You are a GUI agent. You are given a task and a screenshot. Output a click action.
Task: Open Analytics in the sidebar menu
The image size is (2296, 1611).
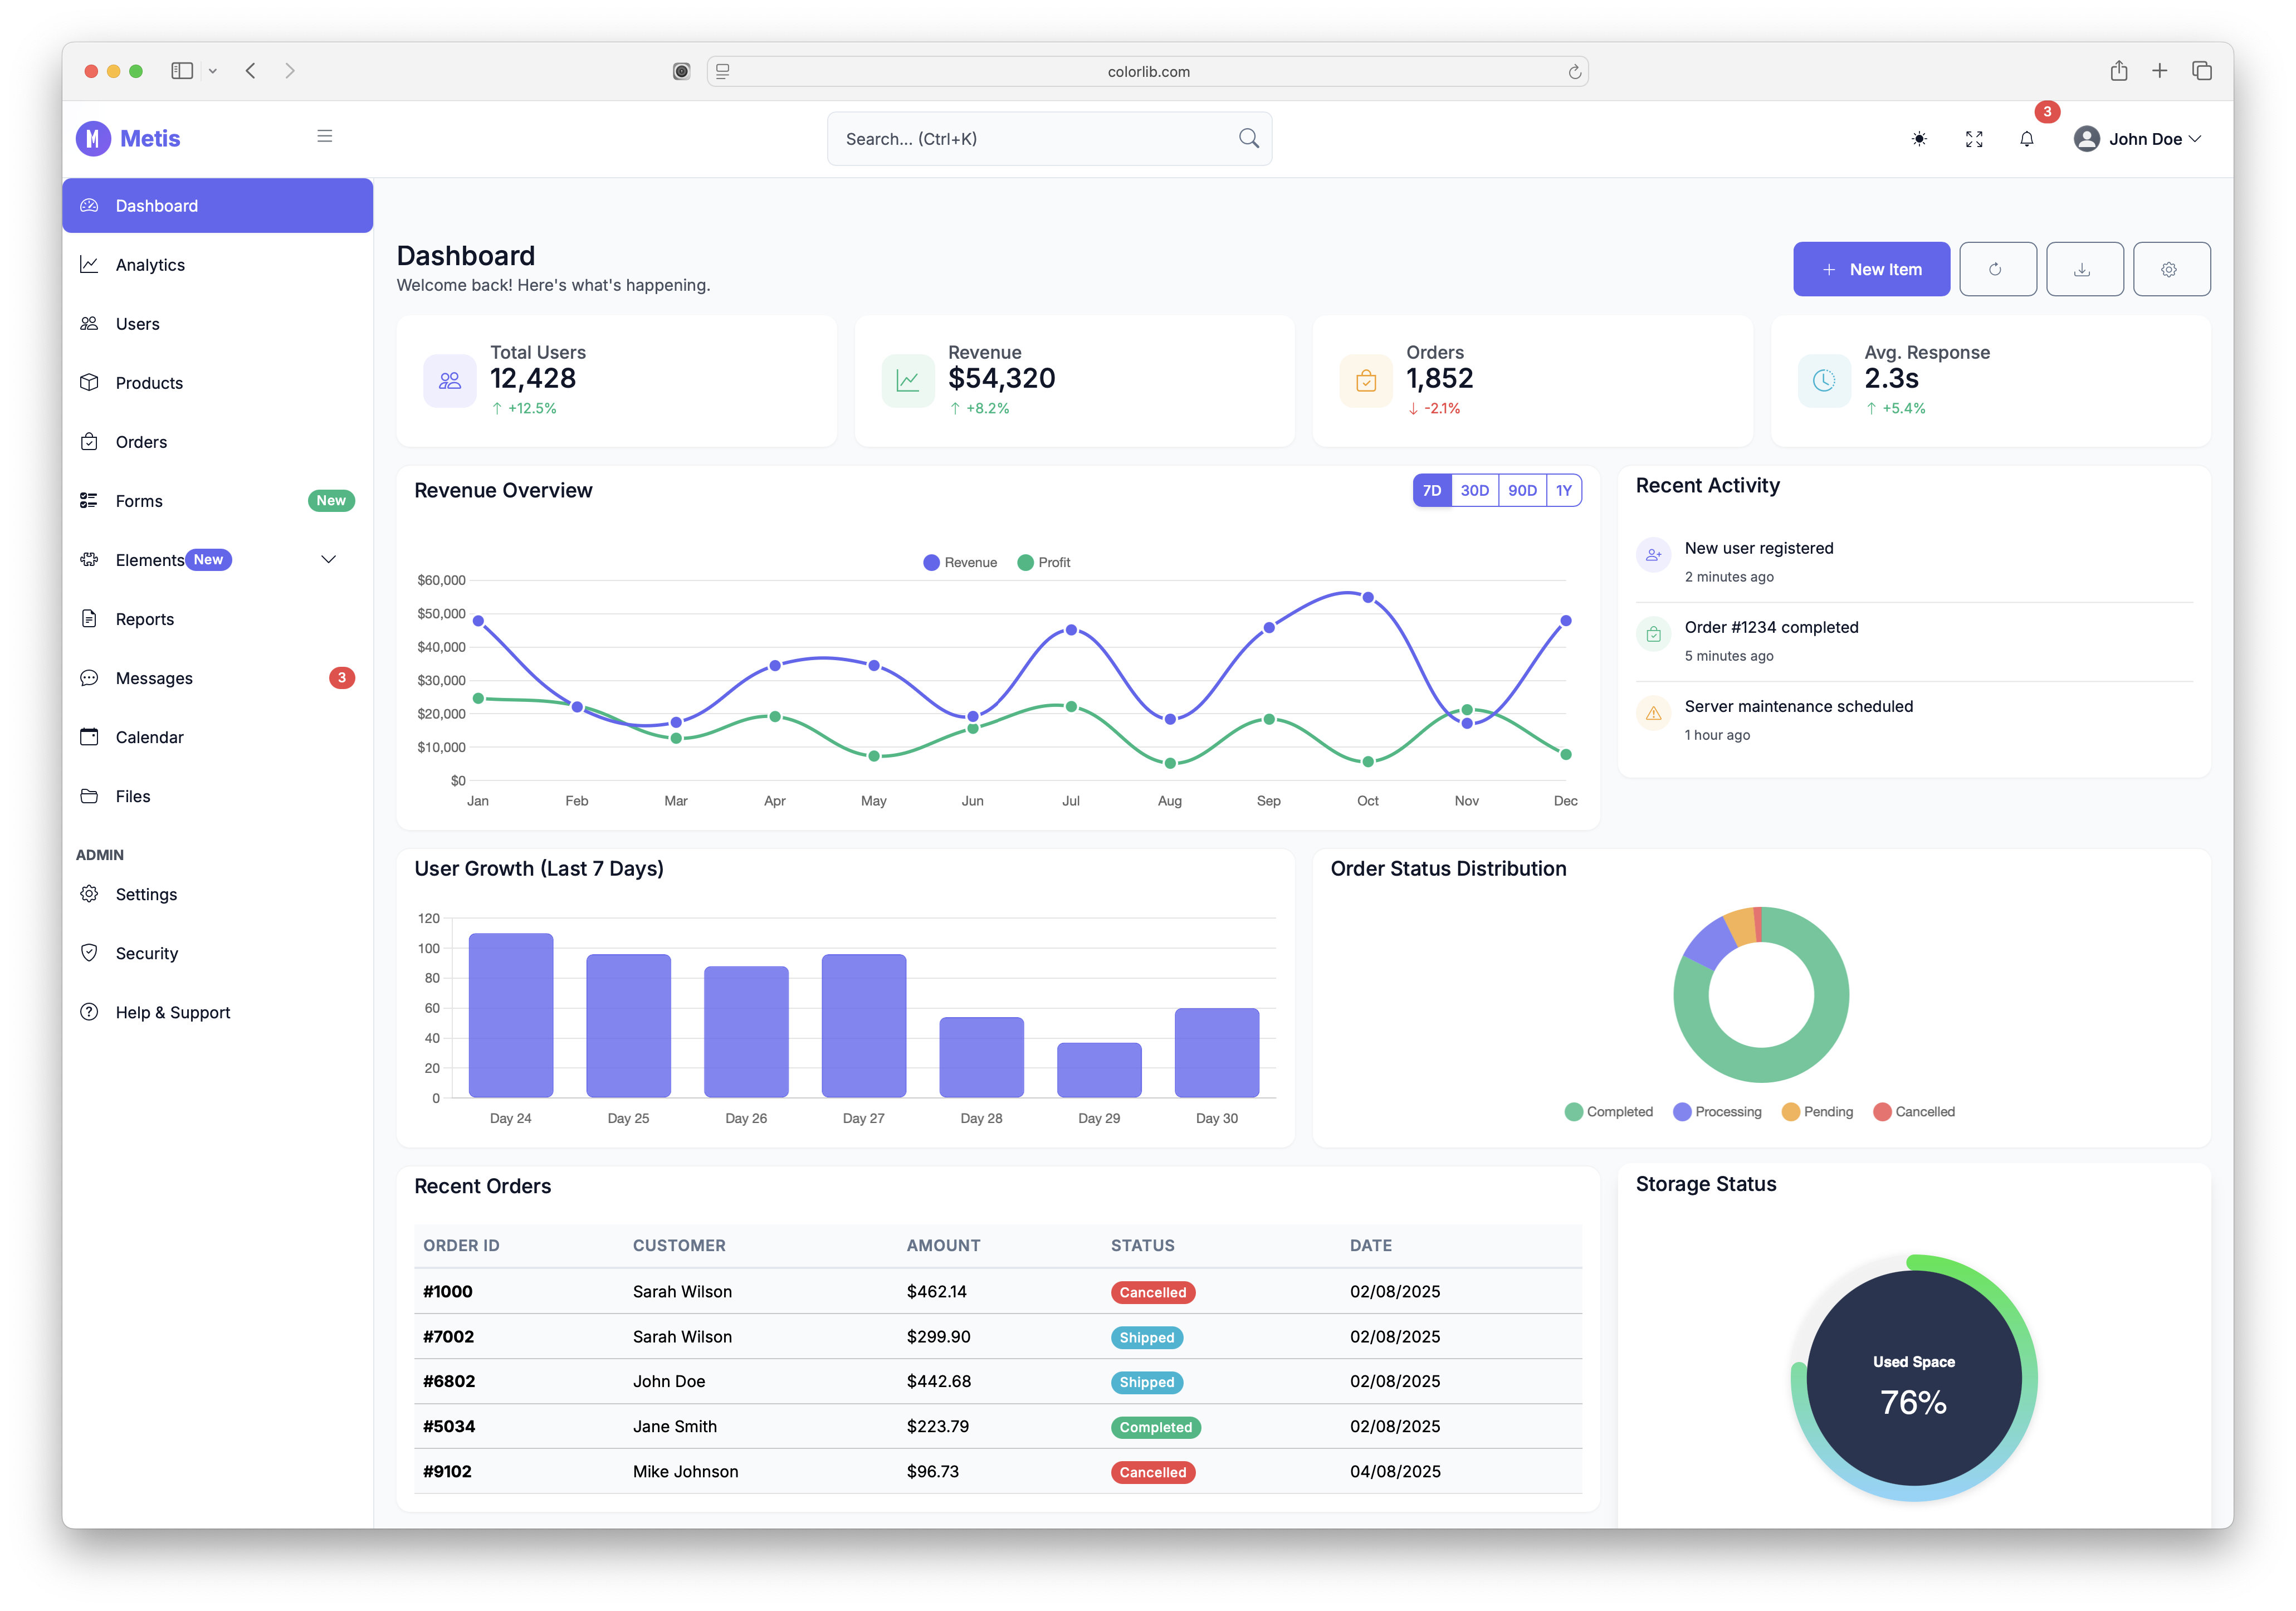click(x=150, y=264)
